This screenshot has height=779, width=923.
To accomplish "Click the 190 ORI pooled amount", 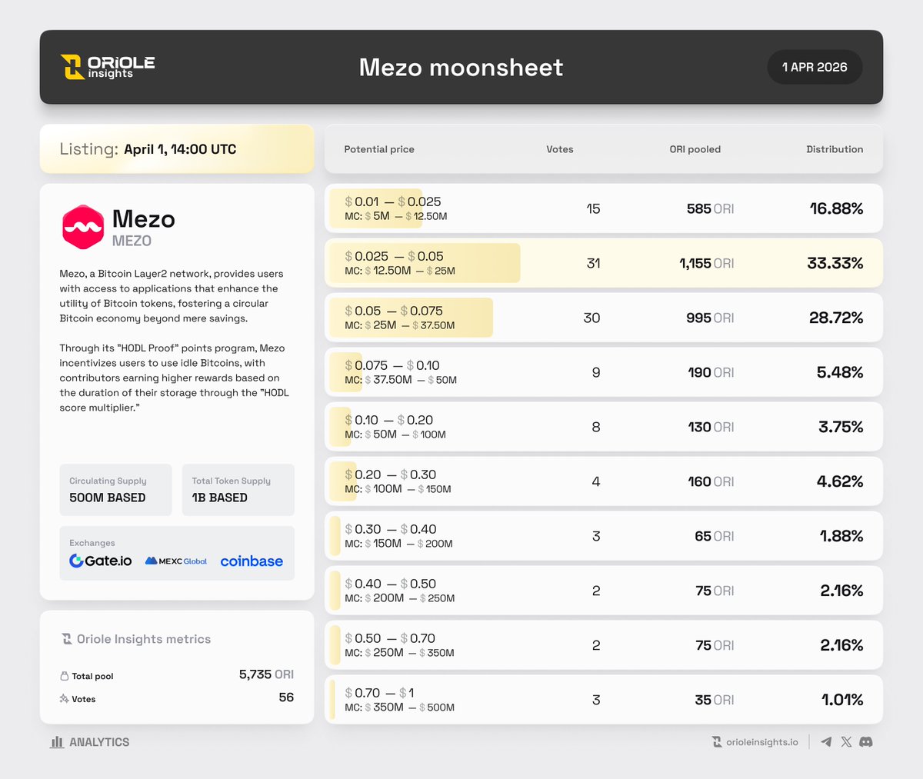I will 711,372.
